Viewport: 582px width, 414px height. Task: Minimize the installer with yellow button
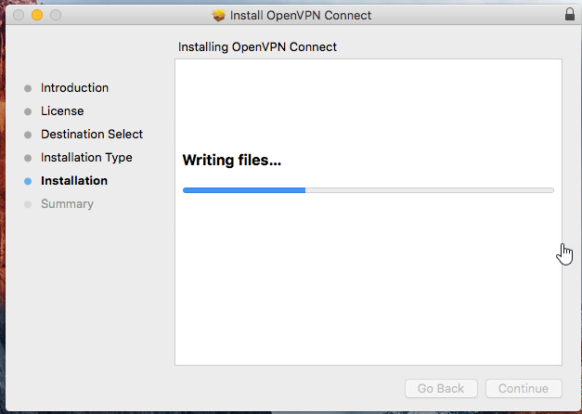37,15
